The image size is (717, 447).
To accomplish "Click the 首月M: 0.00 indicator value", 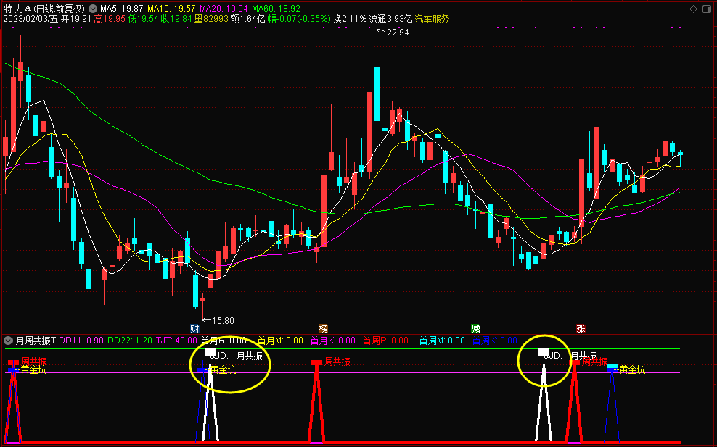I will [x=280, y=341].
